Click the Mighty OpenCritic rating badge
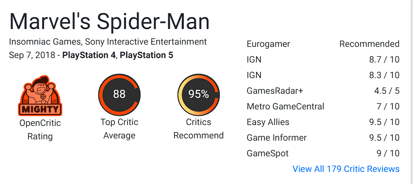The image size is (413, 184). click(x=40, y=95)
